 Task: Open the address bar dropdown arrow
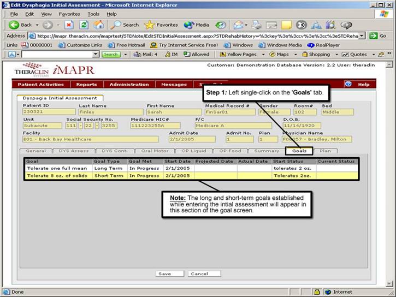click(362, 35)
